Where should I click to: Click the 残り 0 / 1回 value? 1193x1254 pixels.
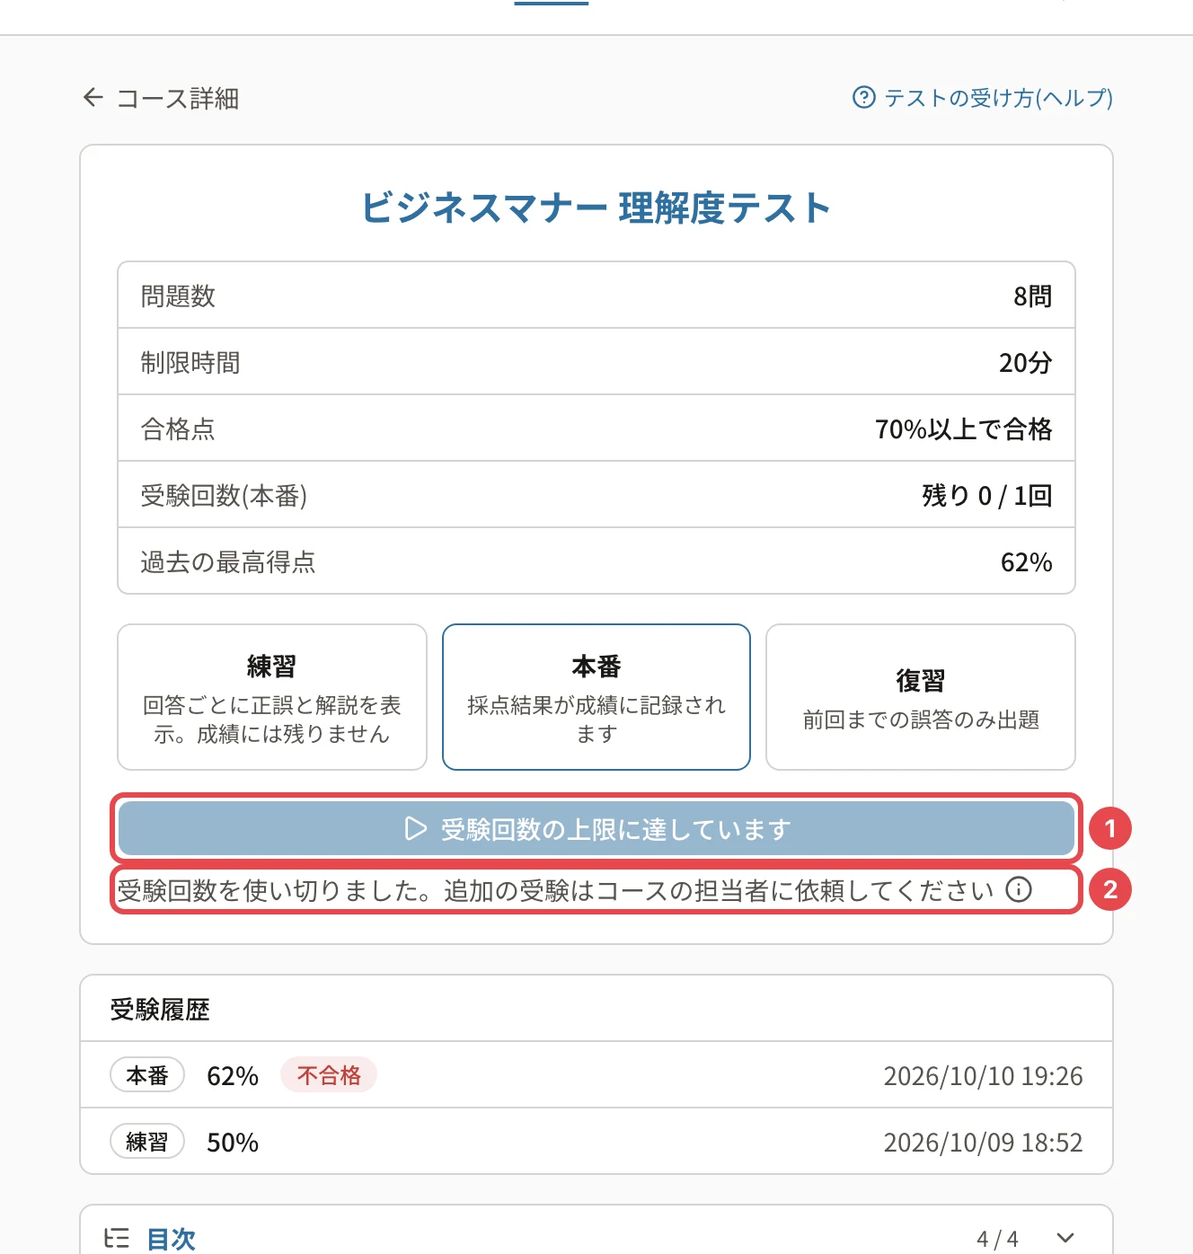[x=986, y=496]
